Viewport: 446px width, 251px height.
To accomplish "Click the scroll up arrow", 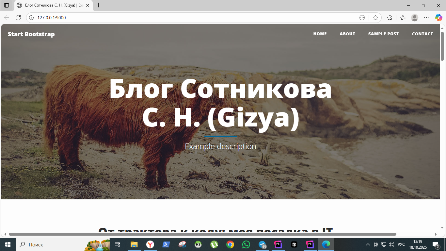I will coord(442,28).
